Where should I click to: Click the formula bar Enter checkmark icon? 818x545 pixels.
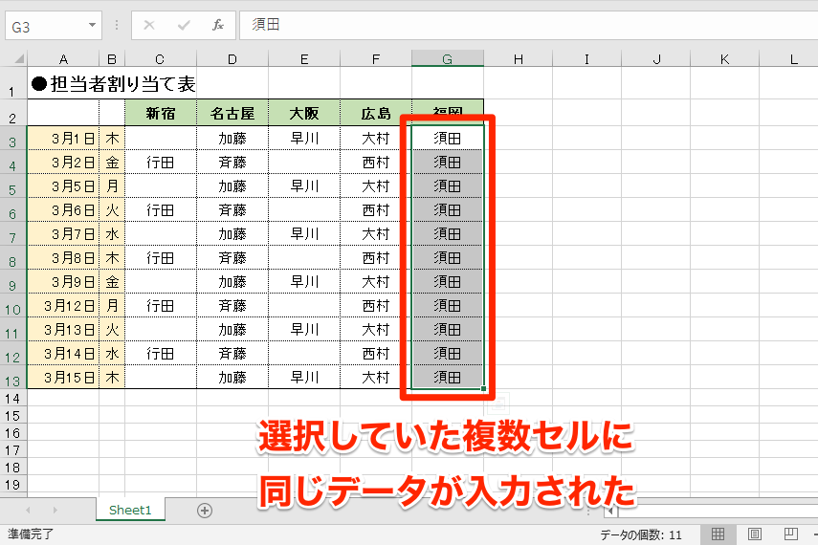pos(184,25)
